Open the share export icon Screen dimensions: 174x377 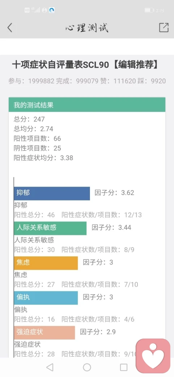tap(163, 28)
